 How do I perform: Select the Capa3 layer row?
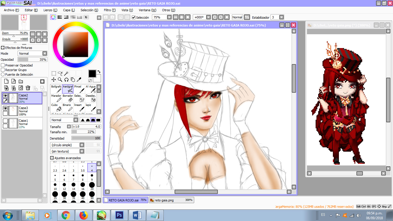point(22,111)
